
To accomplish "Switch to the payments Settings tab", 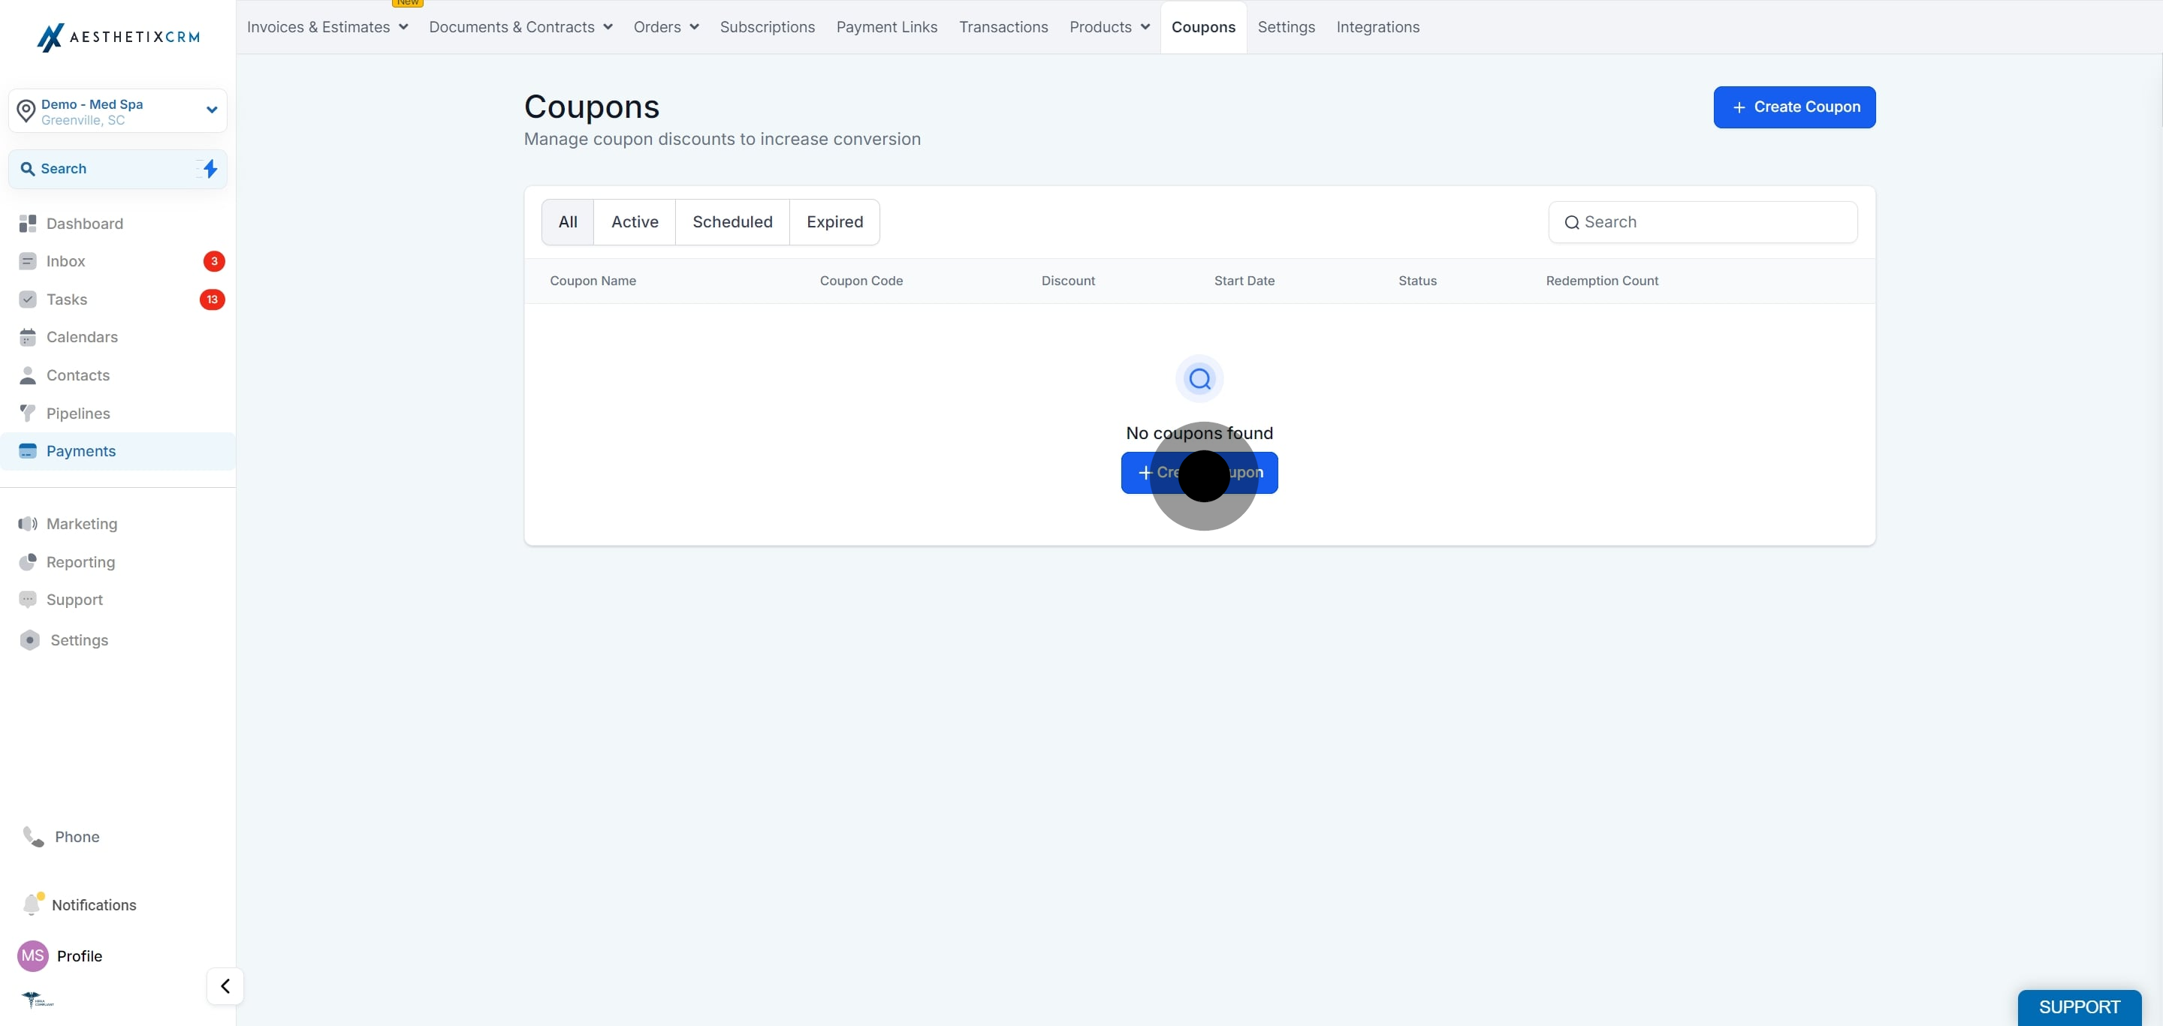I will pyautogui.click(x=1287, y=27).
